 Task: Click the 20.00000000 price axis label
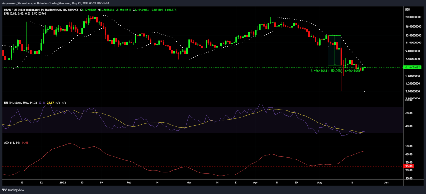pos(414,17)
